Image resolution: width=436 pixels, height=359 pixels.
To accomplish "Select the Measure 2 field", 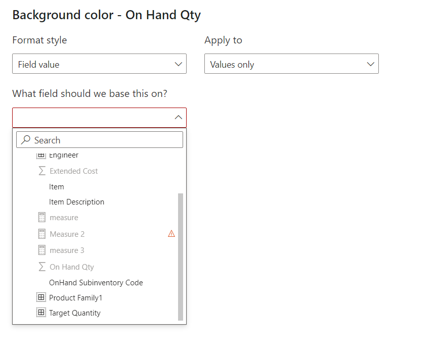I will coord(67,234).
